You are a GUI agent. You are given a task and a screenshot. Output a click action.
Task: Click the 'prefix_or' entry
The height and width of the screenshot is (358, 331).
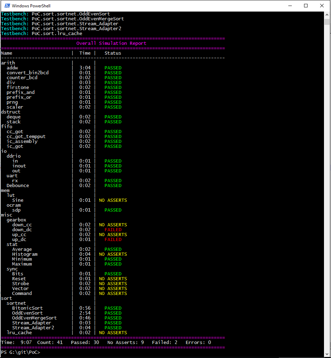click(x=19, y=97)
